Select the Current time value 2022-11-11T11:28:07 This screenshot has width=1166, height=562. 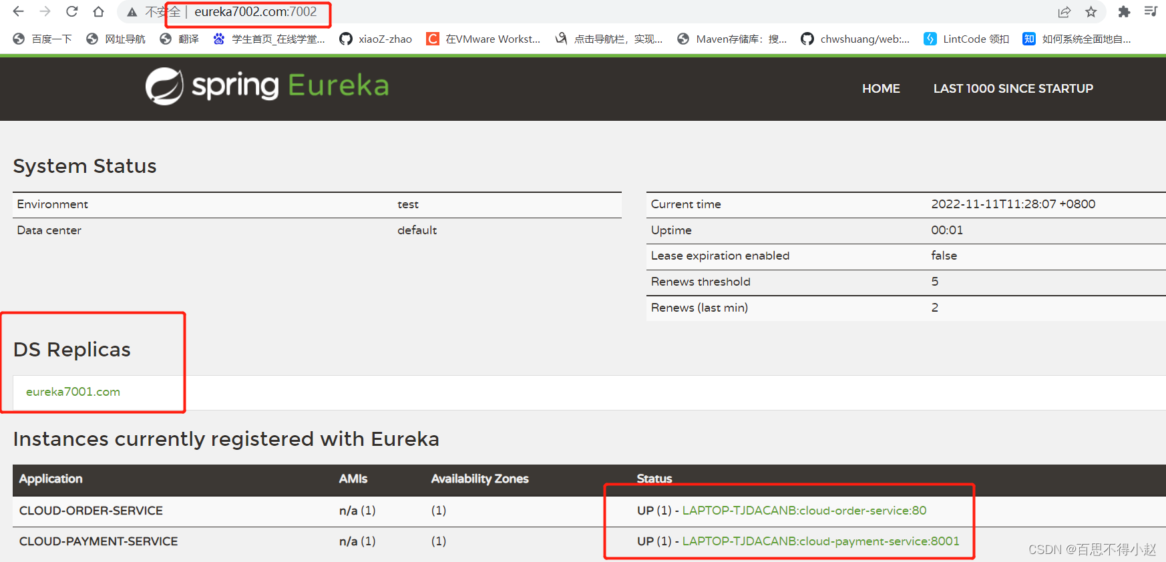pyautogui.click(x=1013, y=204)
